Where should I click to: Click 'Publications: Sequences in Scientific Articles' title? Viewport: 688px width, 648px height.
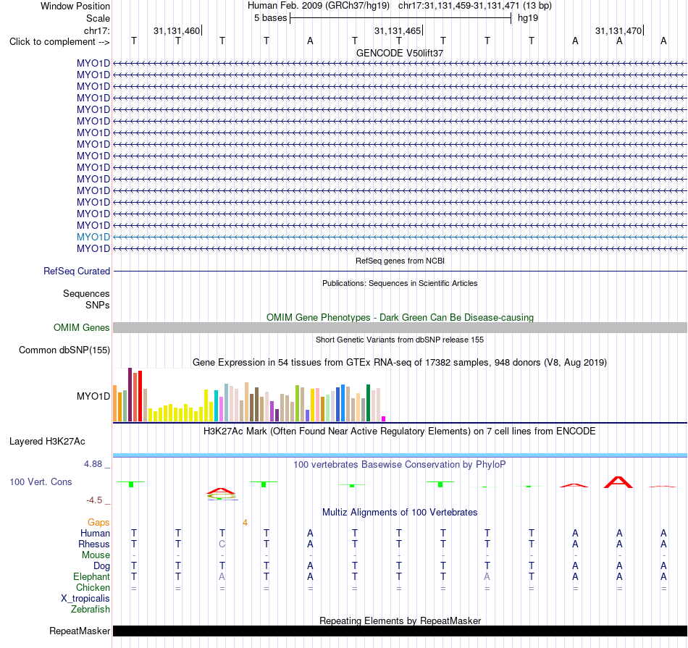[400, 283]
